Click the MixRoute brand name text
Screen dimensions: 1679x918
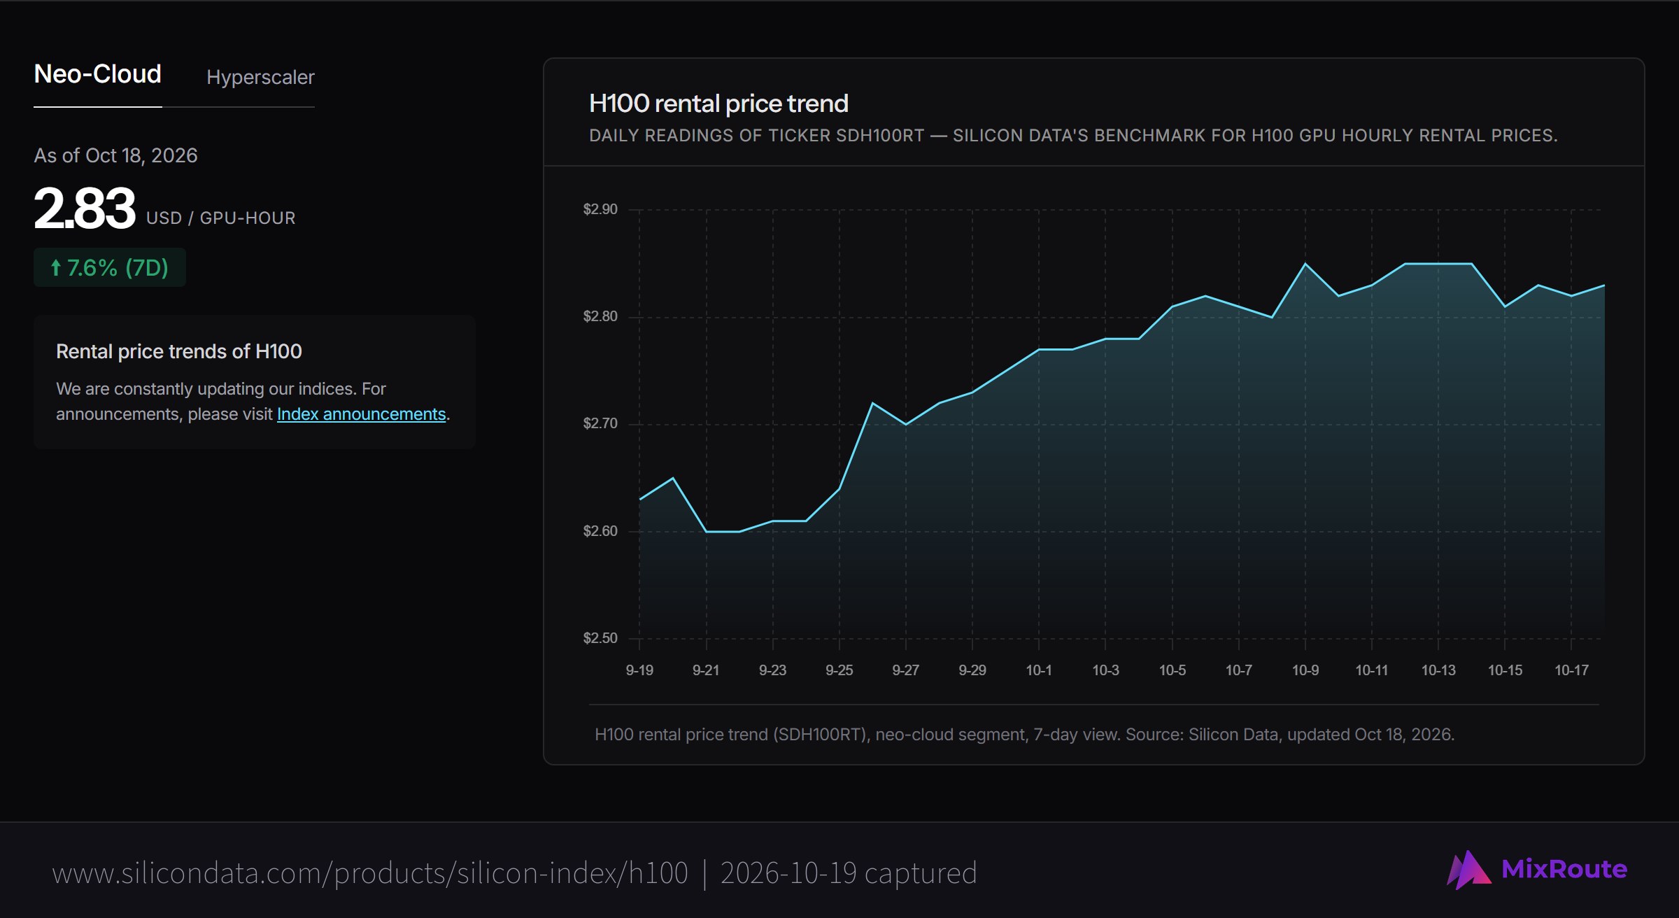(1564, 869)
